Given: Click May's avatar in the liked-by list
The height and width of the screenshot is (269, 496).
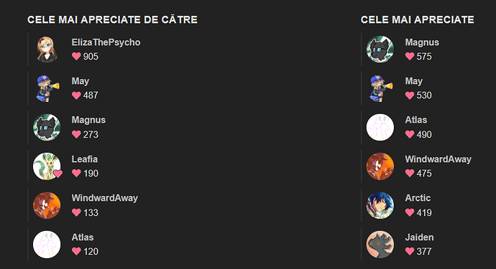Looking at the screenshot, I should tap(47, 88).
